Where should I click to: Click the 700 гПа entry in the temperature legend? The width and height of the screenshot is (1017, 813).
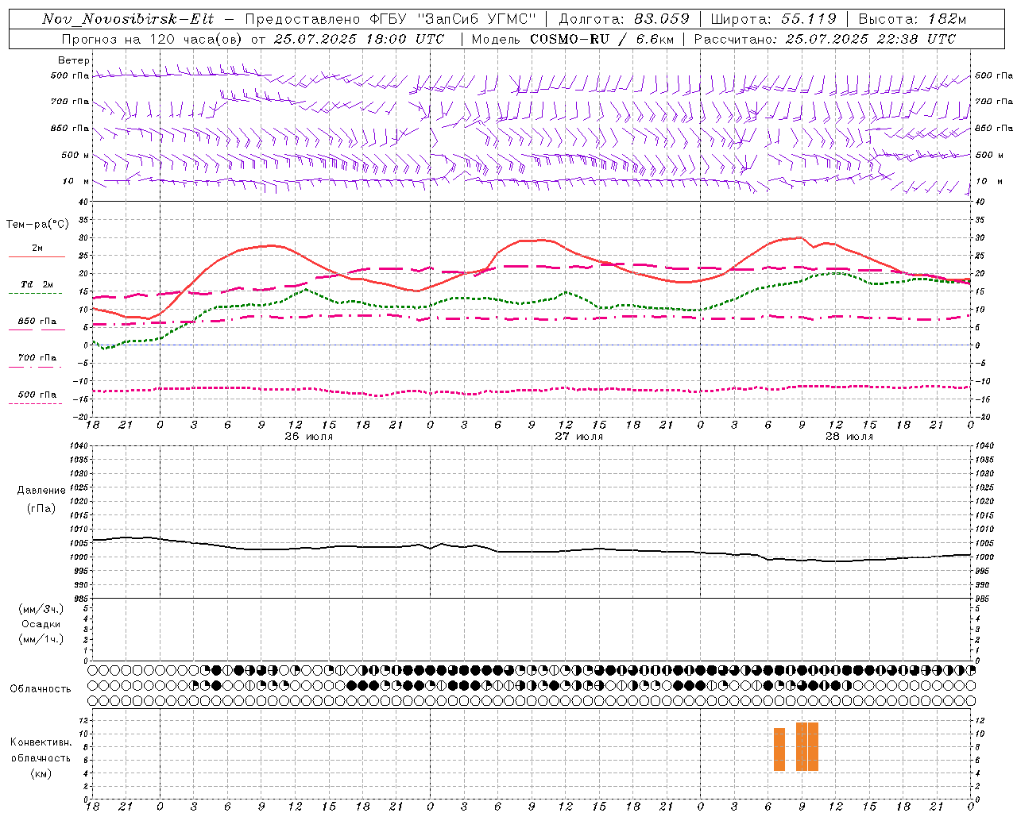point(37,357)
